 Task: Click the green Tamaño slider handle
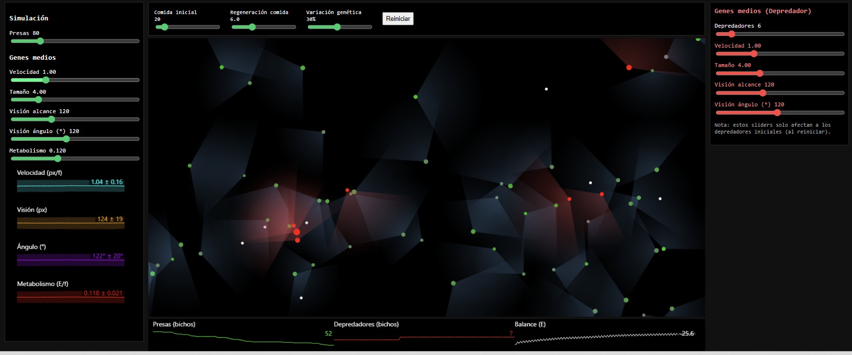tap(38, 100)
